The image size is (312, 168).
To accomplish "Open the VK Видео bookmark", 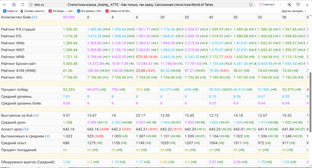I will click(x=62, y=11).
